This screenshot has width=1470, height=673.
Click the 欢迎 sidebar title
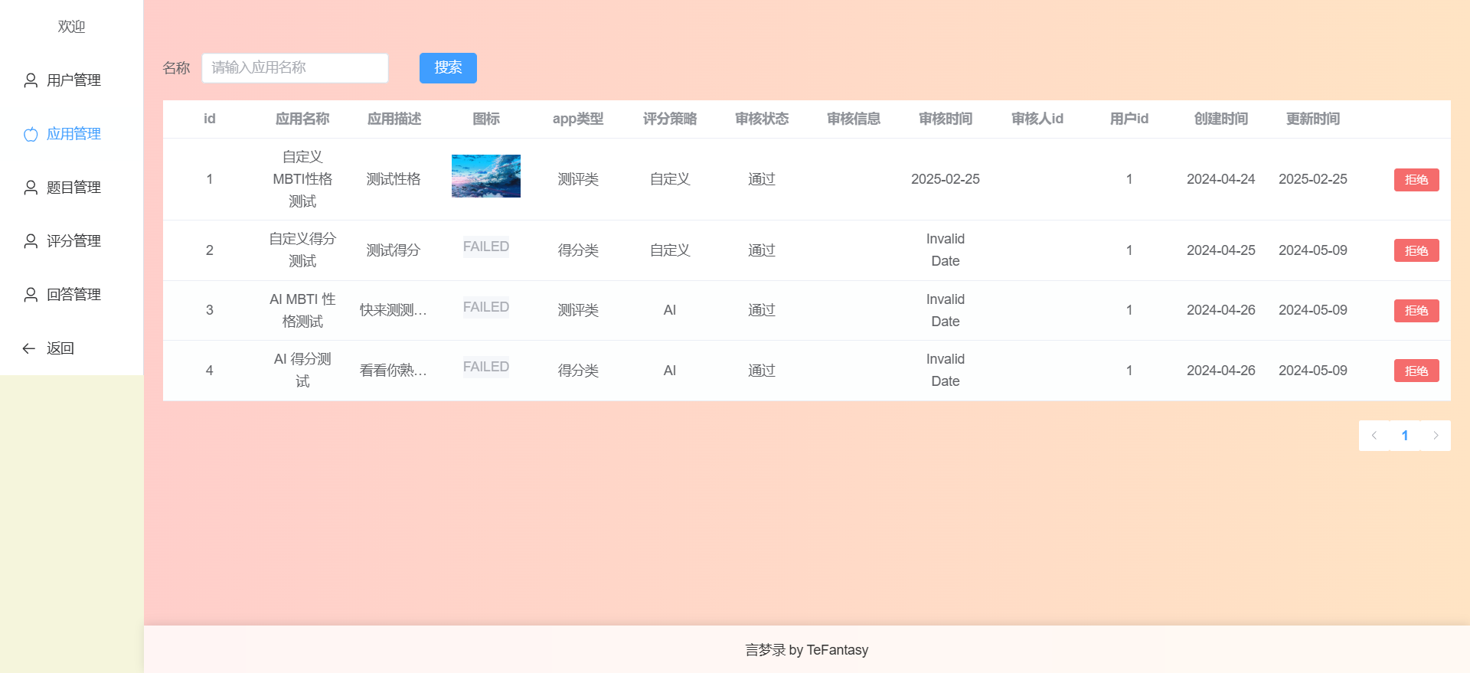(71, 27)
